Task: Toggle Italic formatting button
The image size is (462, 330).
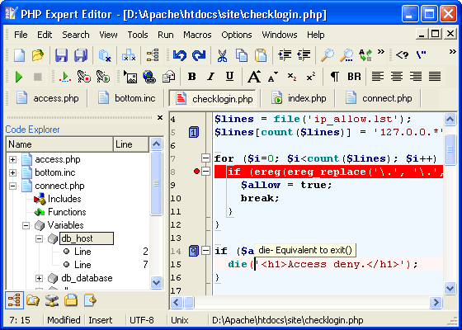Action: pyautogui.click(x=210, y=77)
